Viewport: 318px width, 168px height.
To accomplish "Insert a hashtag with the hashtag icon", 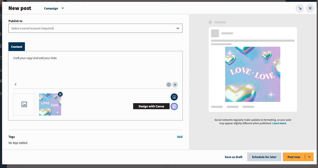I will 175,84.
